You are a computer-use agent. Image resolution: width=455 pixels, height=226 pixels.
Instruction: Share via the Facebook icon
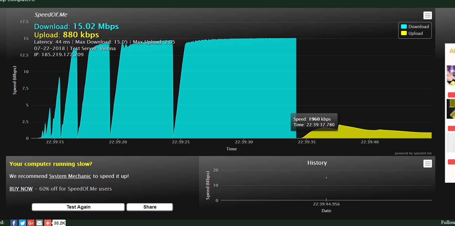pos(14,223)
